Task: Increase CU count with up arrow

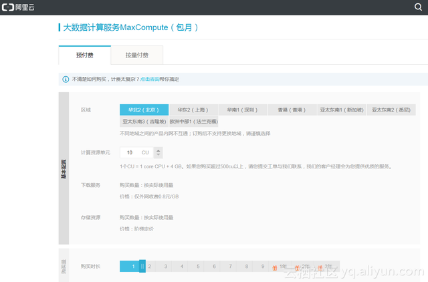Action: 158,150
